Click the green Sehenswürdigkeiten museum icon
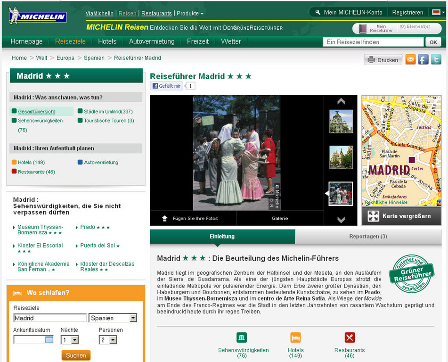 (x=242, y=337)
